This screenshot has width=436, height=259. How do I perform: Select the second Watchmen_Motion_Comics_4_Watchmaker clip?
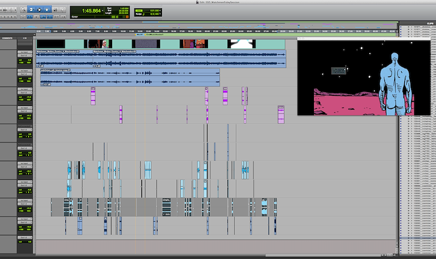click(x=189, y=59)
